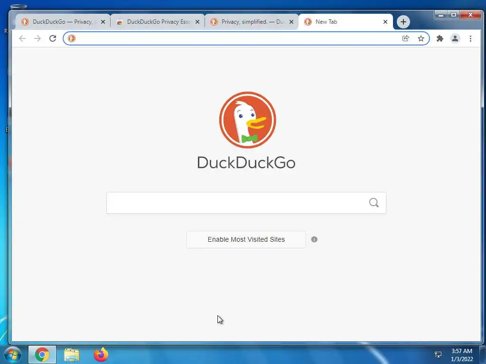Screen dimensions: 486x364
Task: Click the info icon beside Most Visited Sites
Action: [x=314, y=239]
